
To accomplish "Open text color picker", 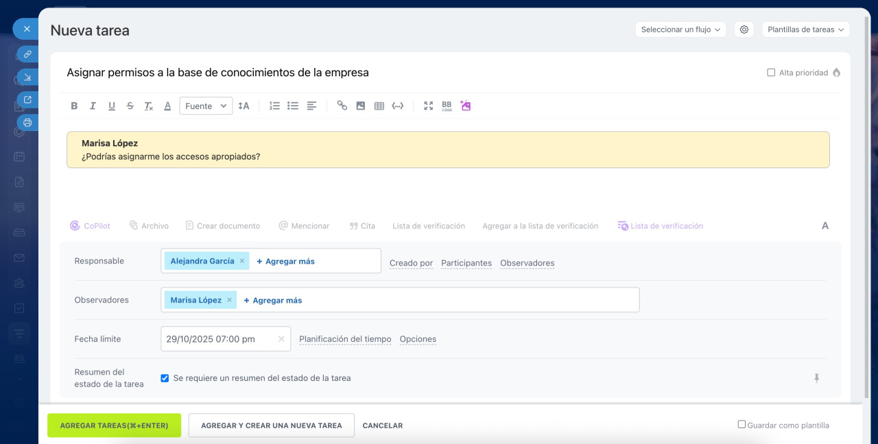I will [167, 106].
